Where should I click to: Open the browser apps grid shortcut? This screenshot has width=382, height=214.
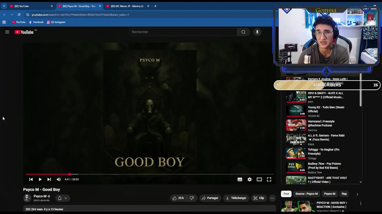[4, 22]
